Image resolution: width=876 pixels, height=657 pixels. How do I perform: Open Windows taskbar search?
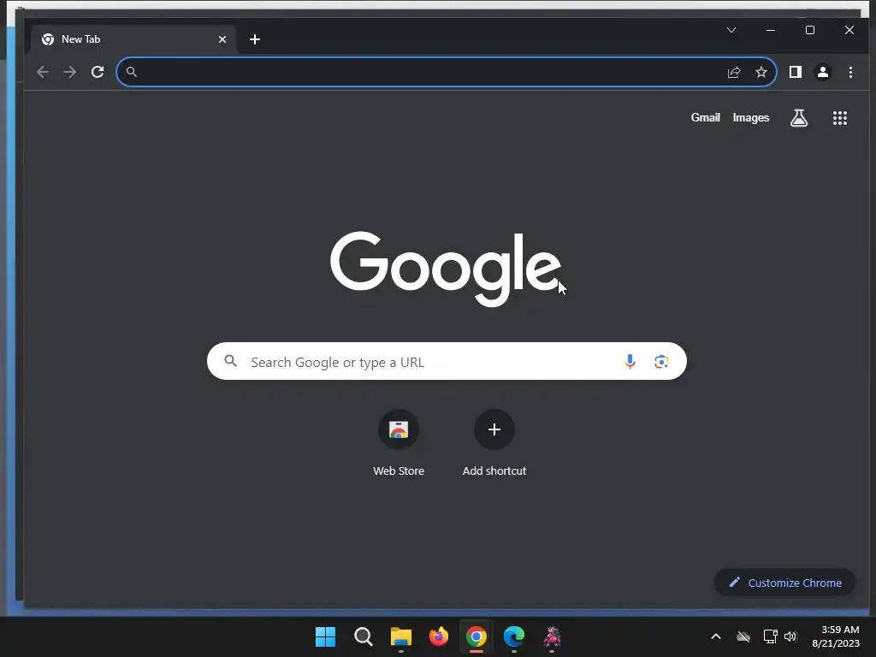(363, 636)
